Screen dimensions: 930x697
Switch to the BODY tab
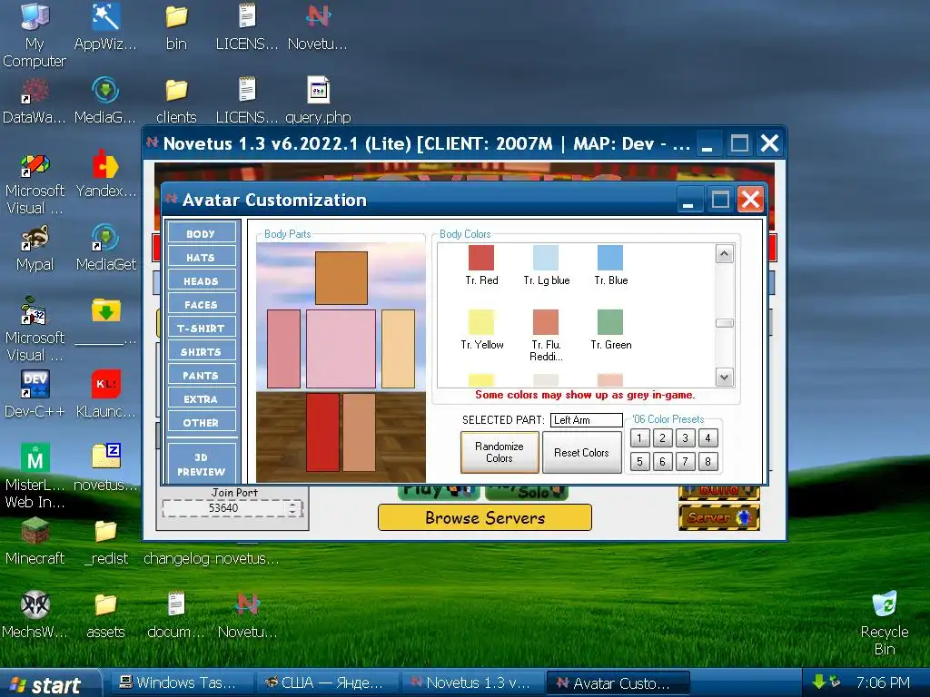(202, 233)
